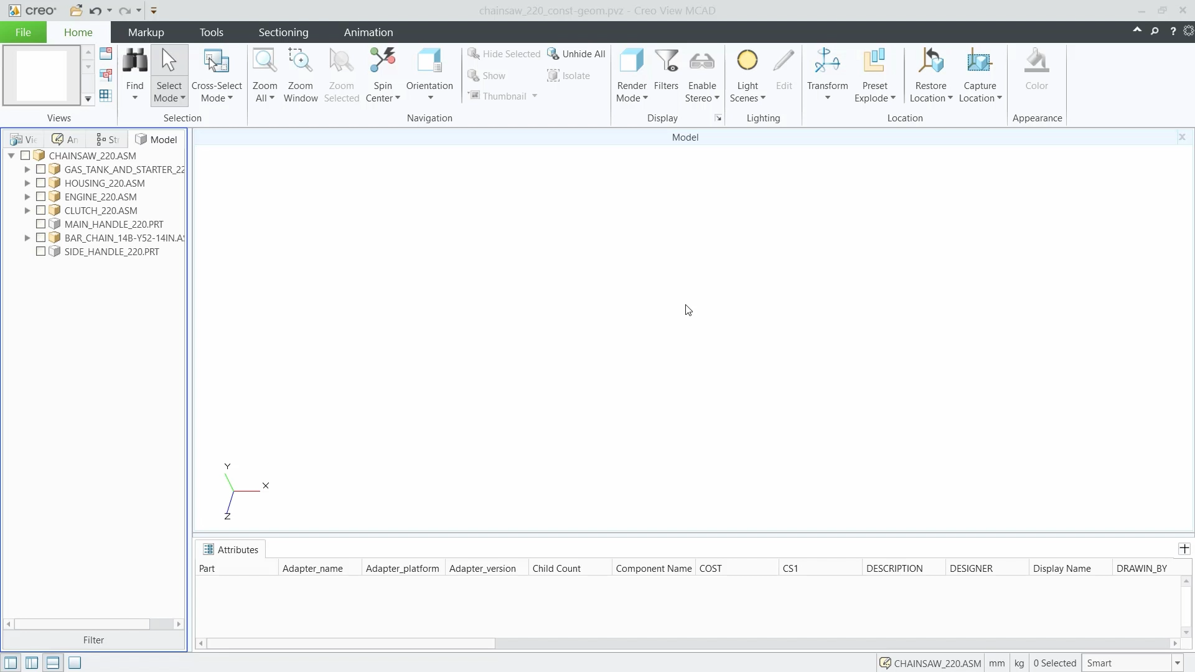The width and height of the screenshot is (1195, 672).
Task: Expand the ENGINE_220.ASM node
Action: pyautogui.click(x=27, y=197)
